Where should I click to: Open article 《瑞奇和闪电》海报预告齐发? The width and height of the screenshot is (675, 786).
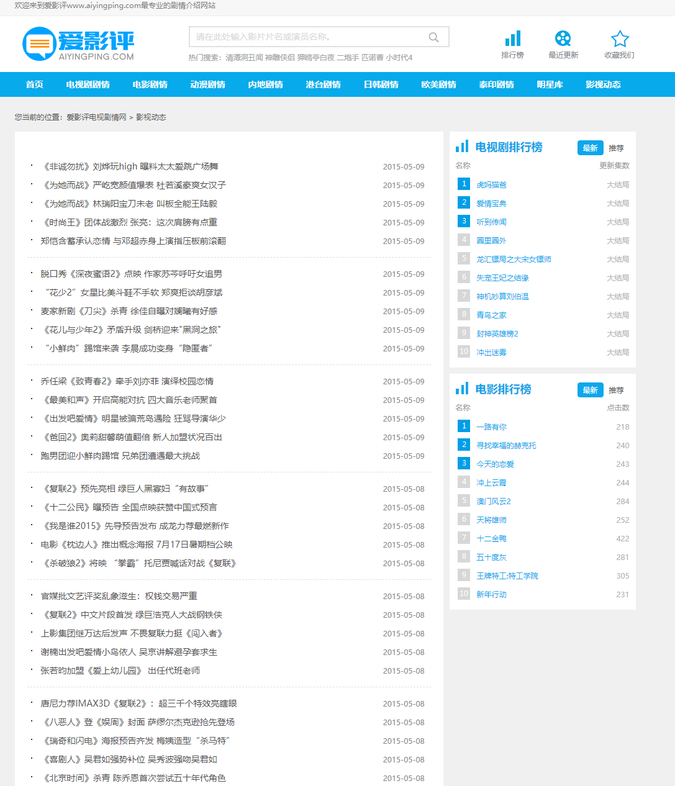[135, 741]
